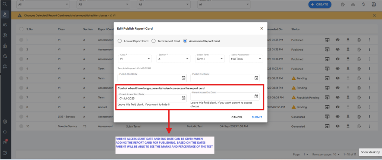The height and width of the screenshot is (160, 382).
Task: Open calendar picker for Publish Start Date
Action: pos(183,78)
